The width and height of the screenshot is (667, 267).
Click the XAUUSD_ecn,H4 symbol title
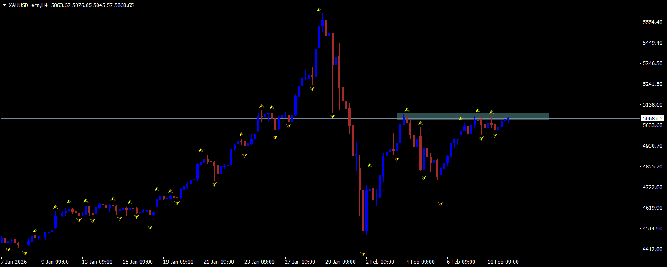coord(28,5)
